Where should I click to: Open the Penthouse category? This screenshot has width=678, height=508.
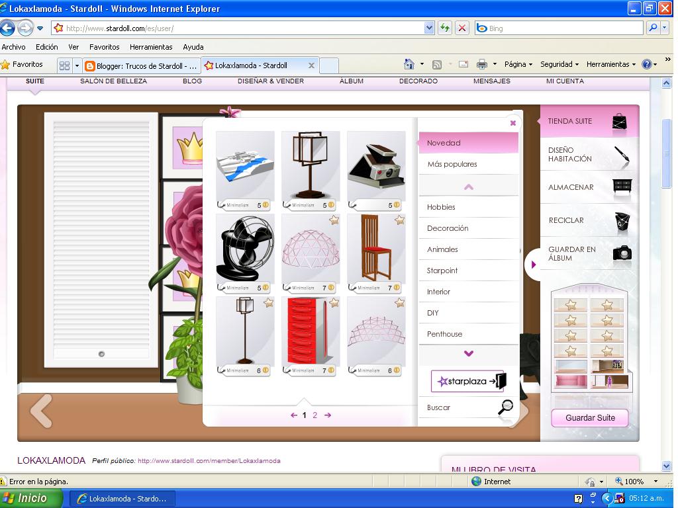(x=469, y=334)
